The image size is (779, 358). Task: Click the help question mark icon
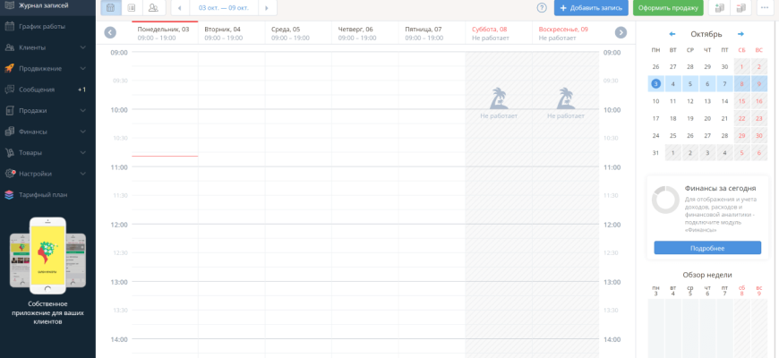[x=542, y=8]
